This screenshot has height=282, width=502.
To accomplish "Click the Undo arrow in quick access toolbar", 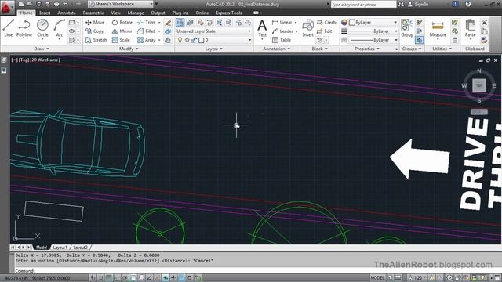I will point(65,4).
